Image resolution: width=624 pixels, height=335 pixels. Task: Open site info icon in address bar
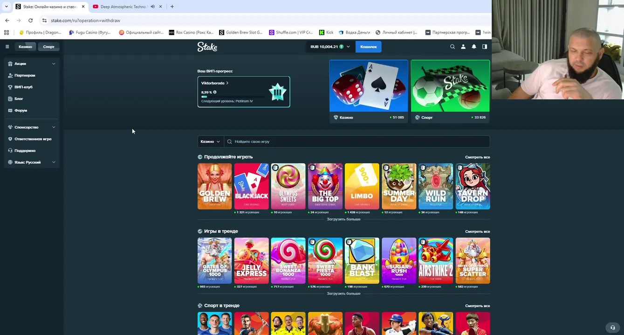point(44,20)
